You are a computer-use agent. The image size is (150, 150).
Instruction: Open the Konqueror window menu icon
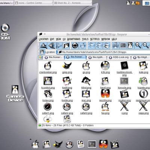pyautogui.click(x=40, y=34)
